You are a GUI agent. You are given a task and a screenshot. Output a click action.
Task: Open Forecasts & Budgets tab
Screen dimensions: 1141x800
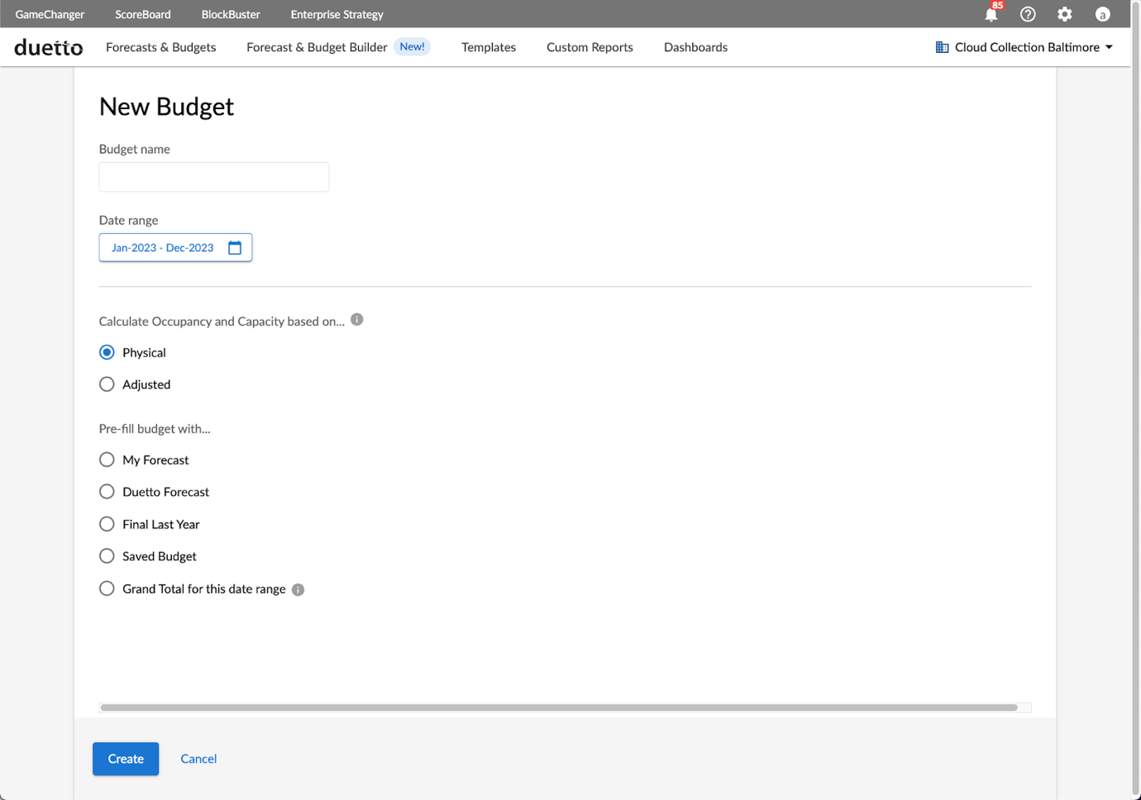161,47
